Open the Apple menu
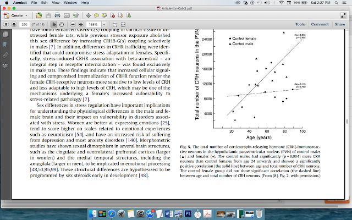Viewport: 352px width, 220px height. point(7,3)
